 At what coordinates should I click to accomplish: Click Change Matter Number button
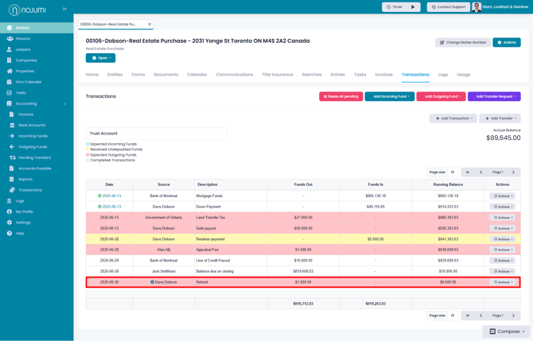click(x=463, y=42)
